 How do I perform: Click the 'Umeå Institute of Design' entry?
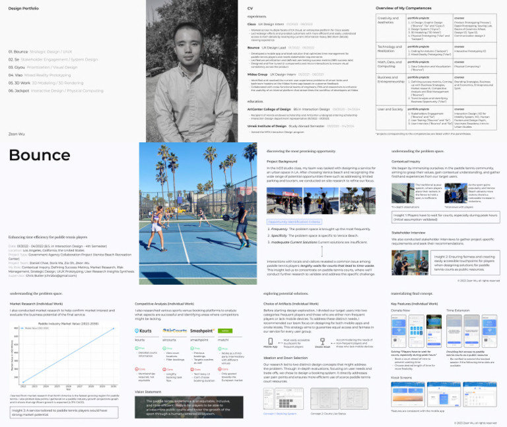coord(301,126)
